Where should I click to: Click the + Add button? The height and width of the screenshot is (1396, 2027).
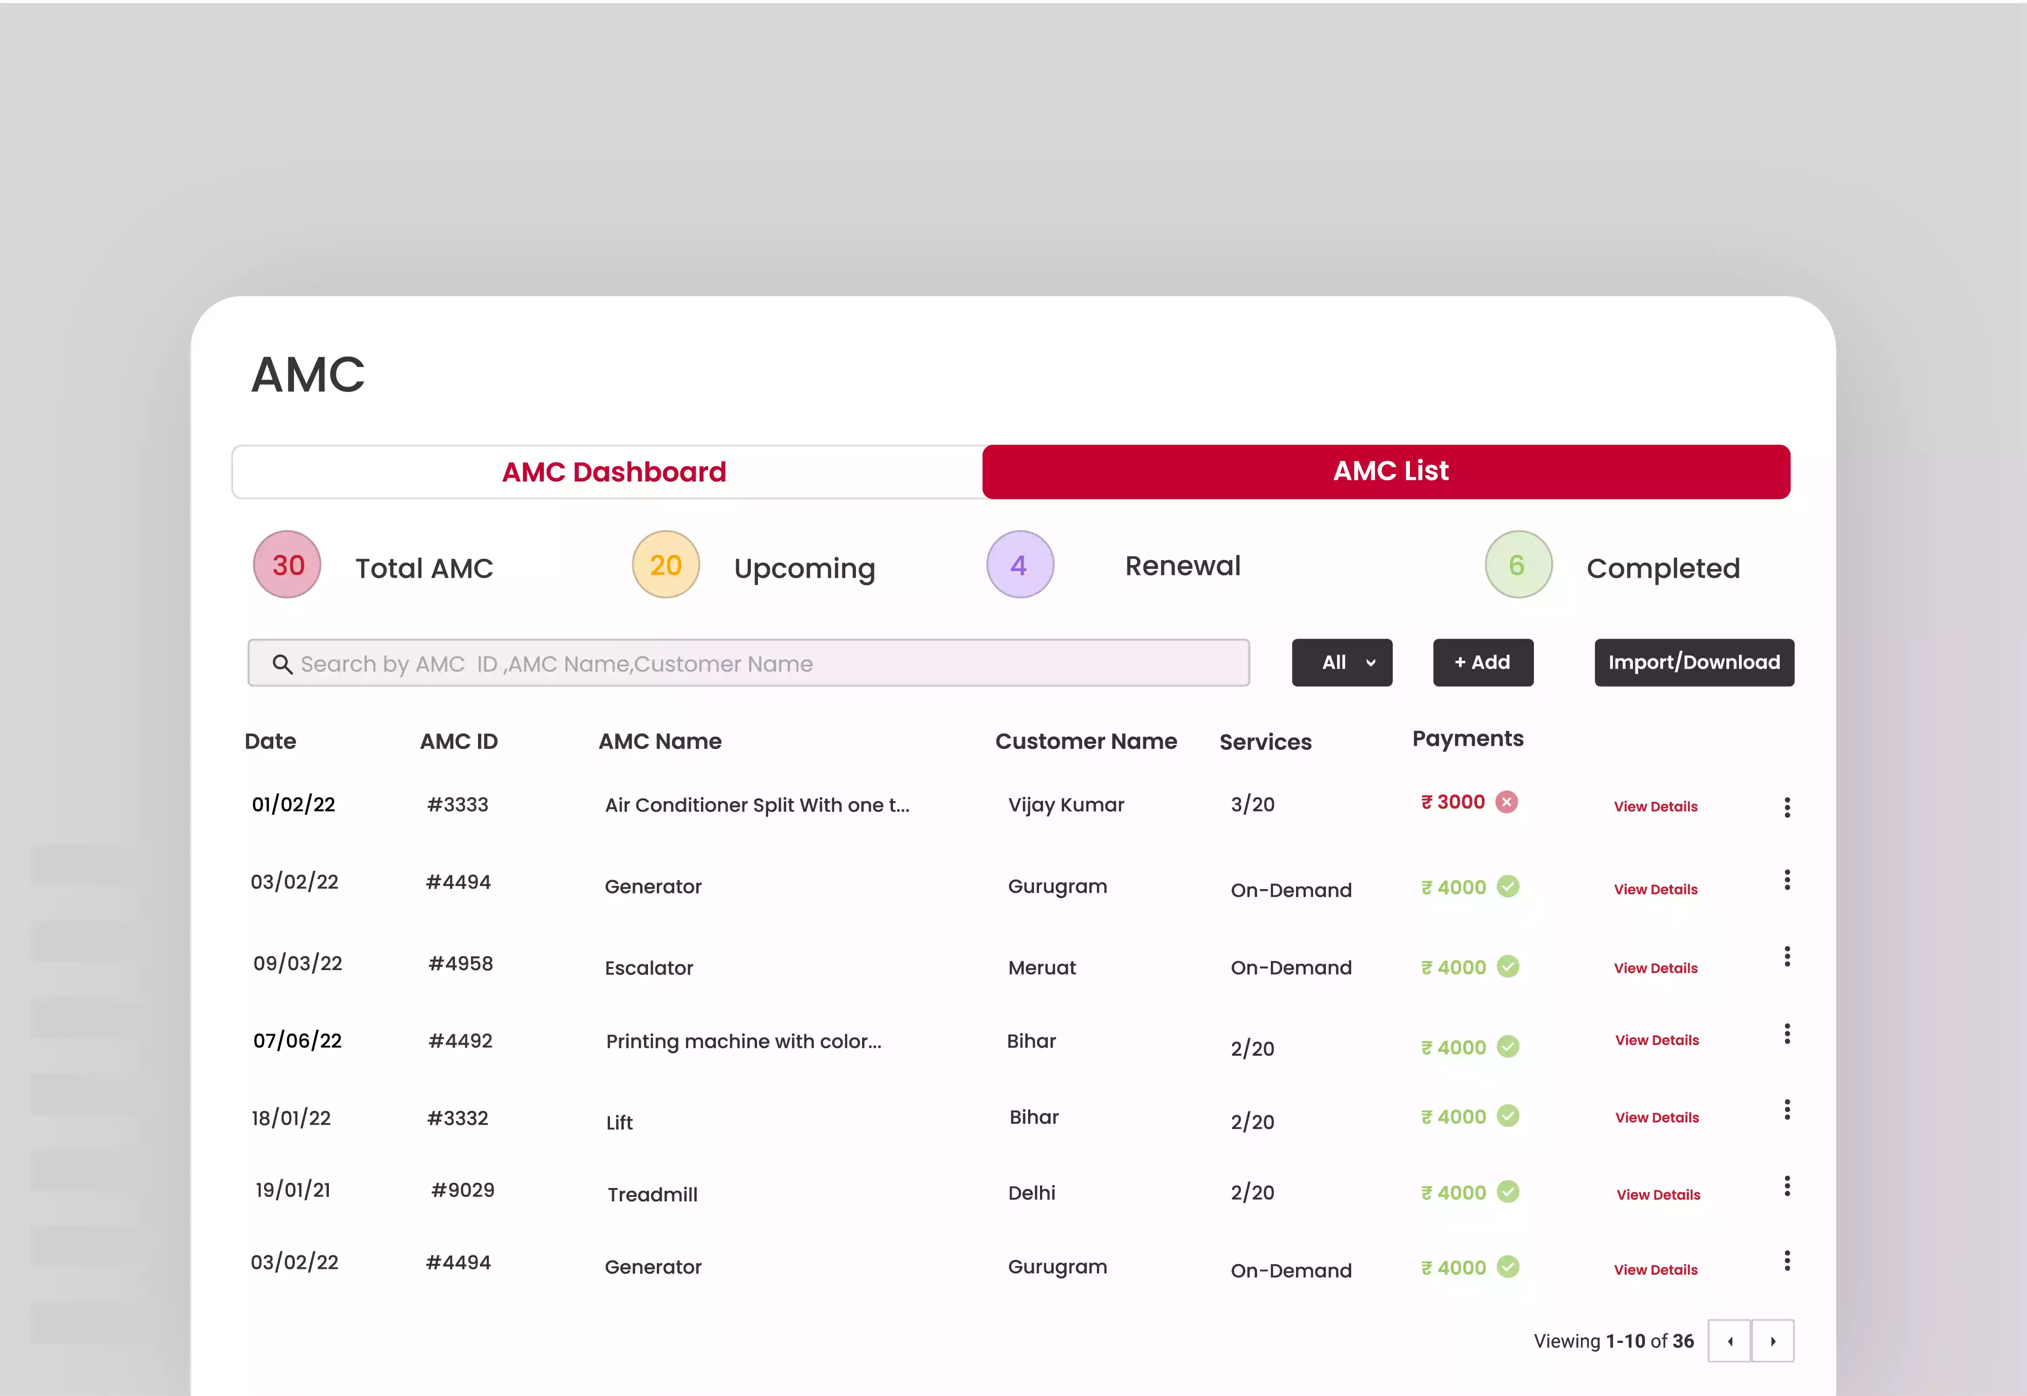(x=1483, y=663)
